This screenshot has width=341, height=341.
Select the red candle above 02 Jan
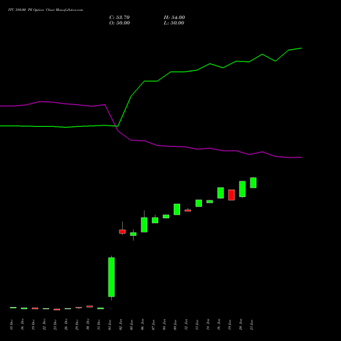click(x=122, y=232)
